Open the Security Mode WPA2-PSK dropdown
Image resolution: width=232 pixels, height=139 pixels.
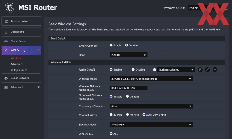151,125
